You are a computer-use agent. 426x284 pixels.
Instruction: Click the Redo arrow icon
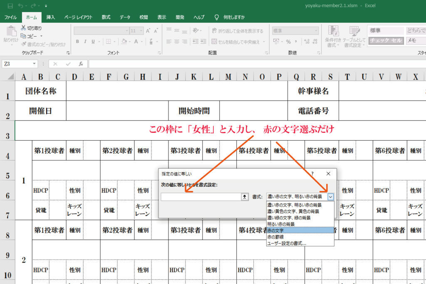click(33, 6)
